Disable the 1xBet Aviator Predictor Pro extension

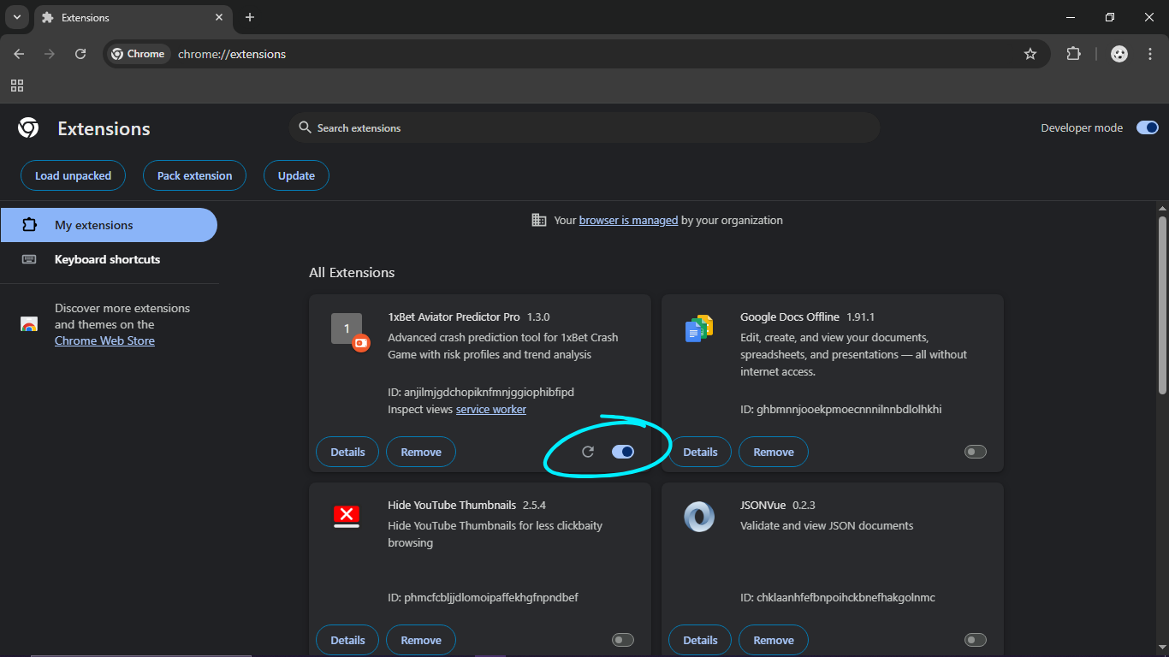(623, 452)
